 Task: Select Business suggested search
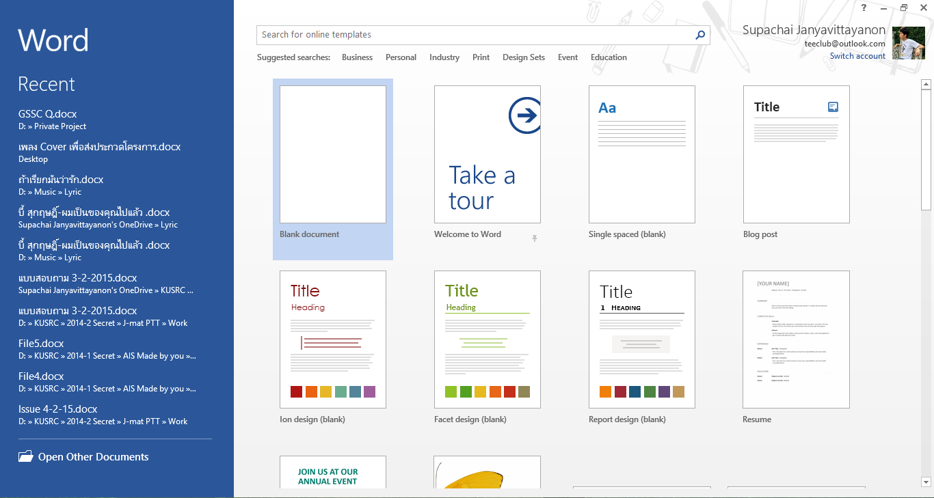pyautogui.click(x=357, y=57)
